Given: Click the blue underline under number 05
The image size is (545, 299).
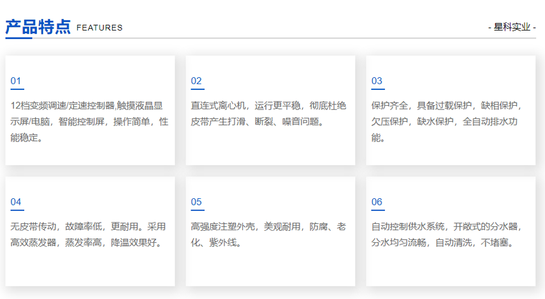Looking at the screenshot, I should [x=198, y=210].
